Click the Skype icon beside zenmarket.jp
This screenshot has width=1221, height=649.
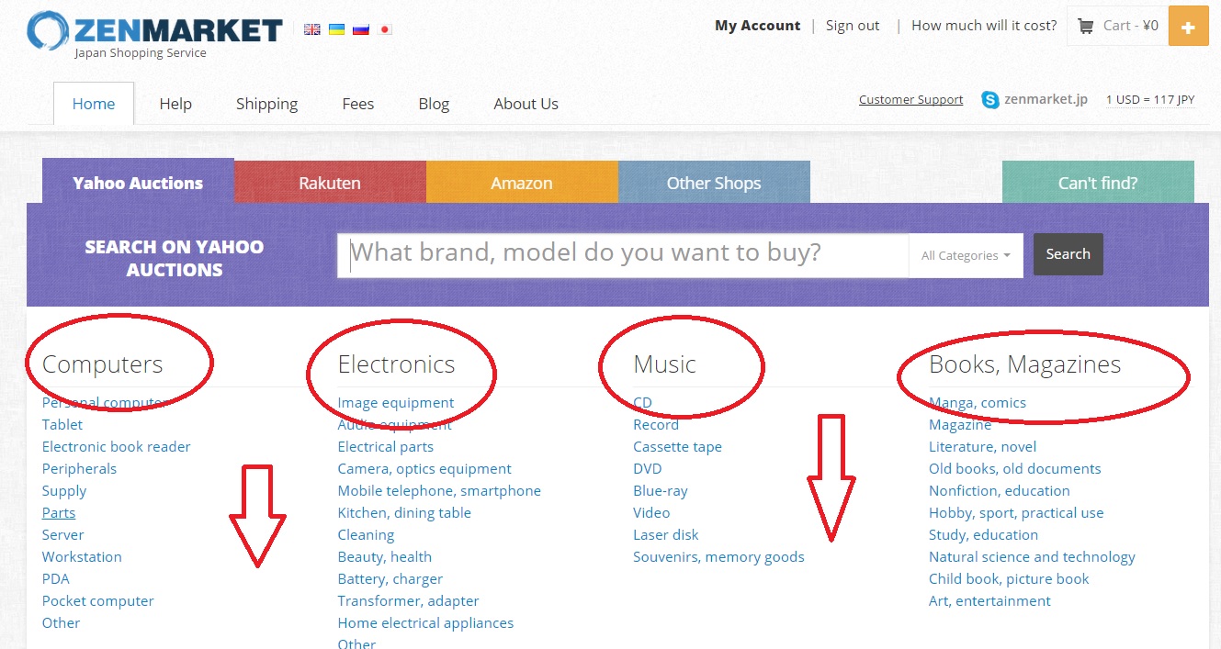(x=990, y=100)
